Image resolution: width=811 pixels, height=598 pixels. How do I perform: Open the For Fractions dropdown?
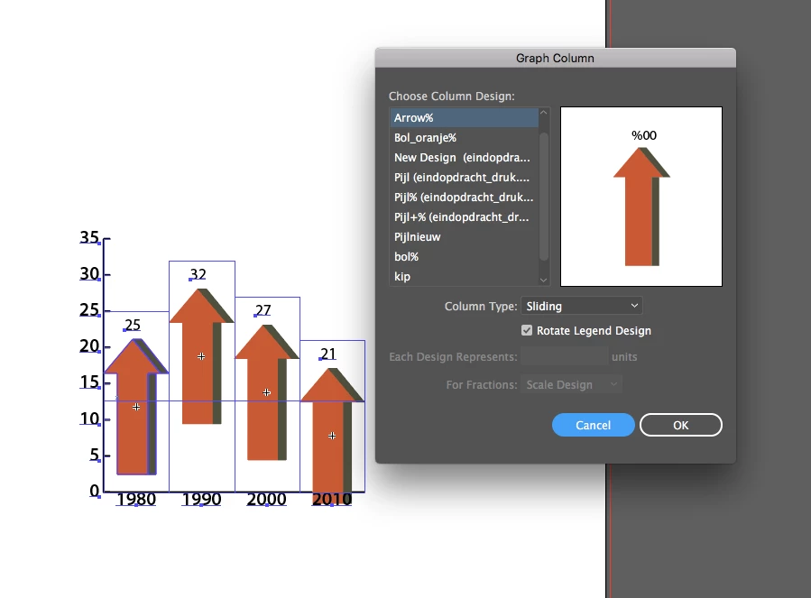pos(571,384)
